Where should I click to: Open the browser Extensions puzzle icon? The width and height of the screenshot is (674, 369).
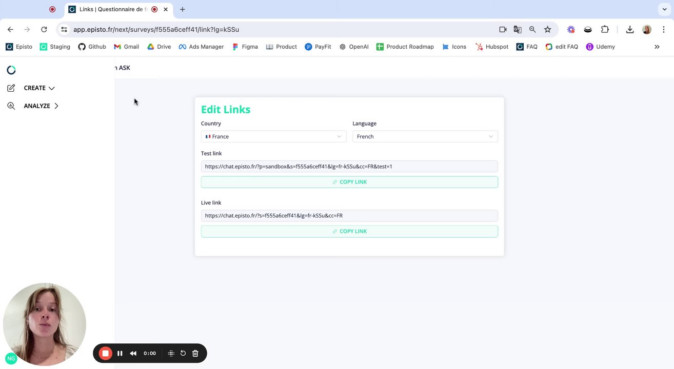pos(605,29)
